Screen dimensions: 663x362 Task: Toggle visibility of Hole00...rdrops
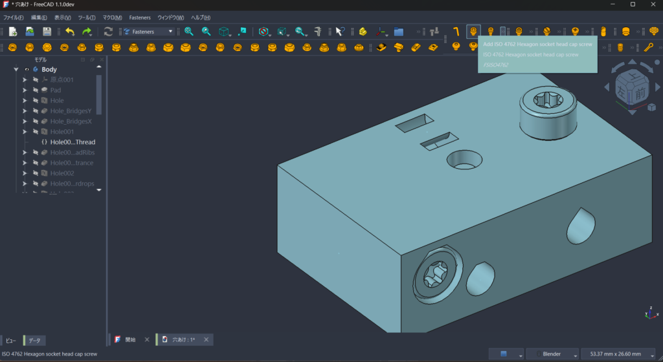[36, 184]
